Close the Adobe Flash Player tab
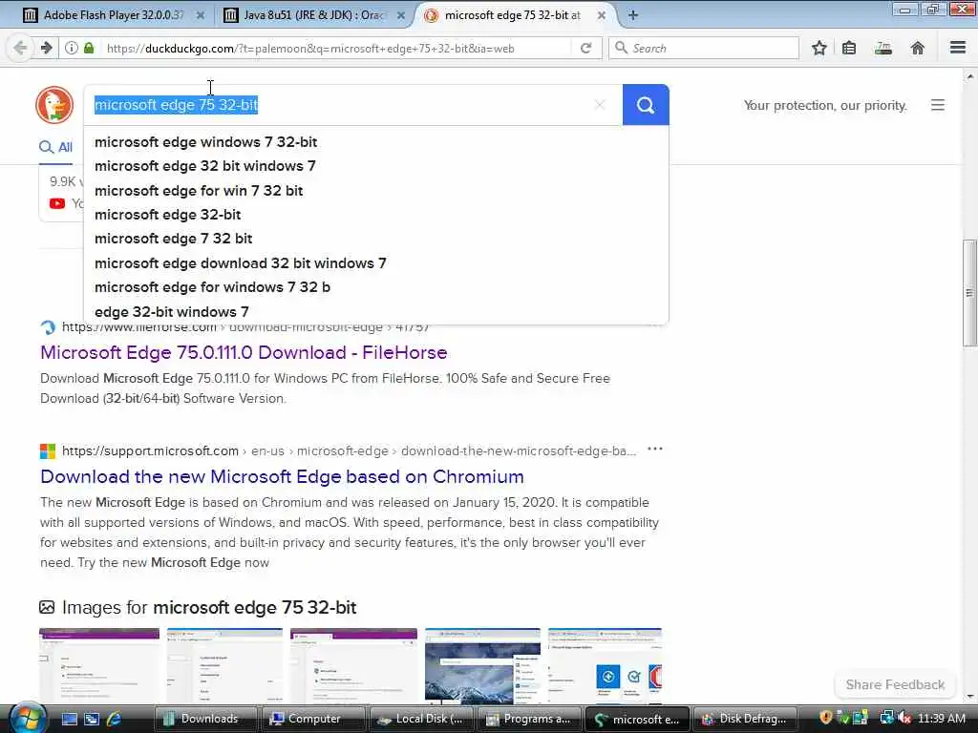The width and height of the screenshot is (978, 733). point(201,15)
